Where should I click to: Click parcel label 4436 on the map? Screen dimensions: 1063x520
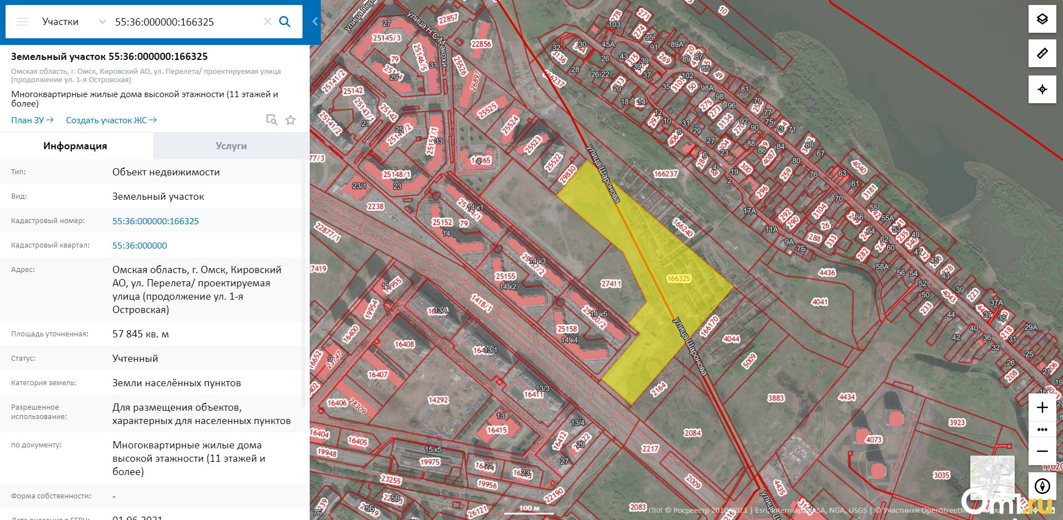[x=827, y=272]
